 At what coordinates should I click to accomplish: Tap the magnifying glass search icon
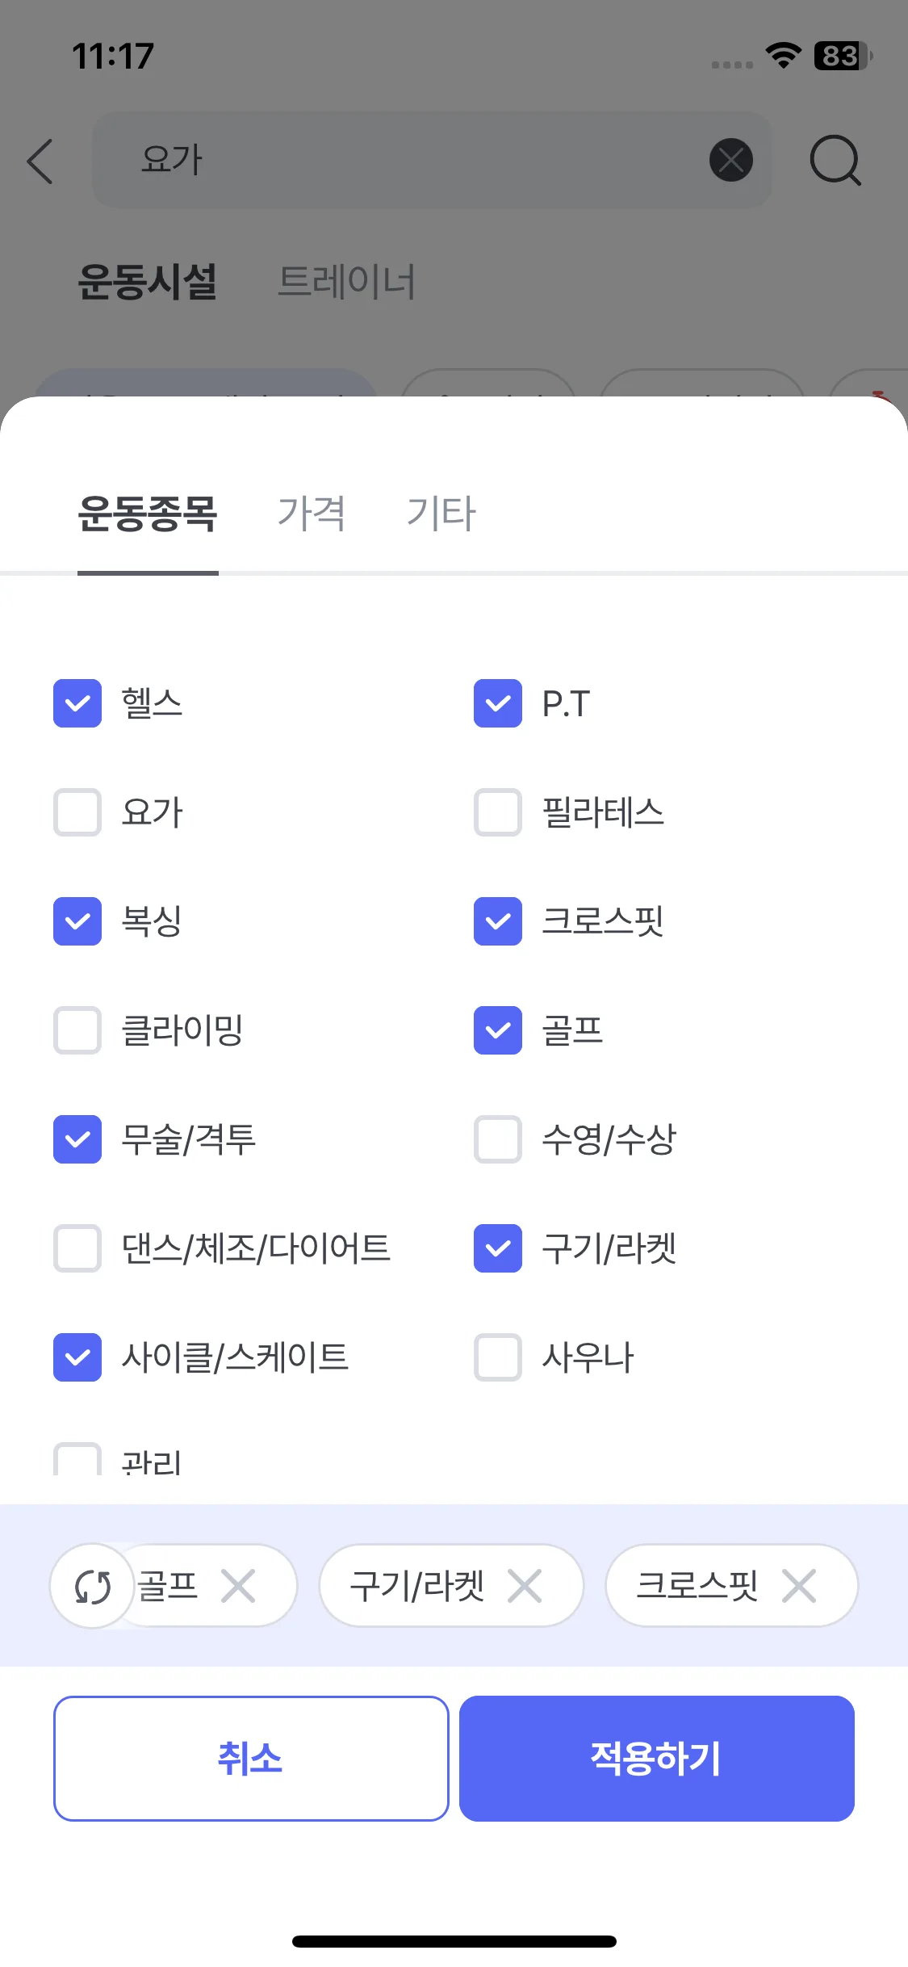[x=835, y=160]
